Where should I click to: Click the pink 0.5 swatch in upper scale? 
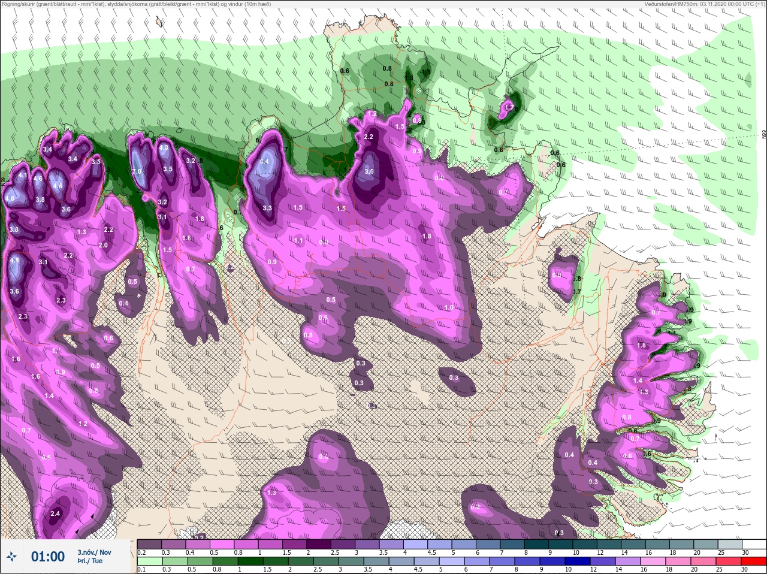pos(223,543)
